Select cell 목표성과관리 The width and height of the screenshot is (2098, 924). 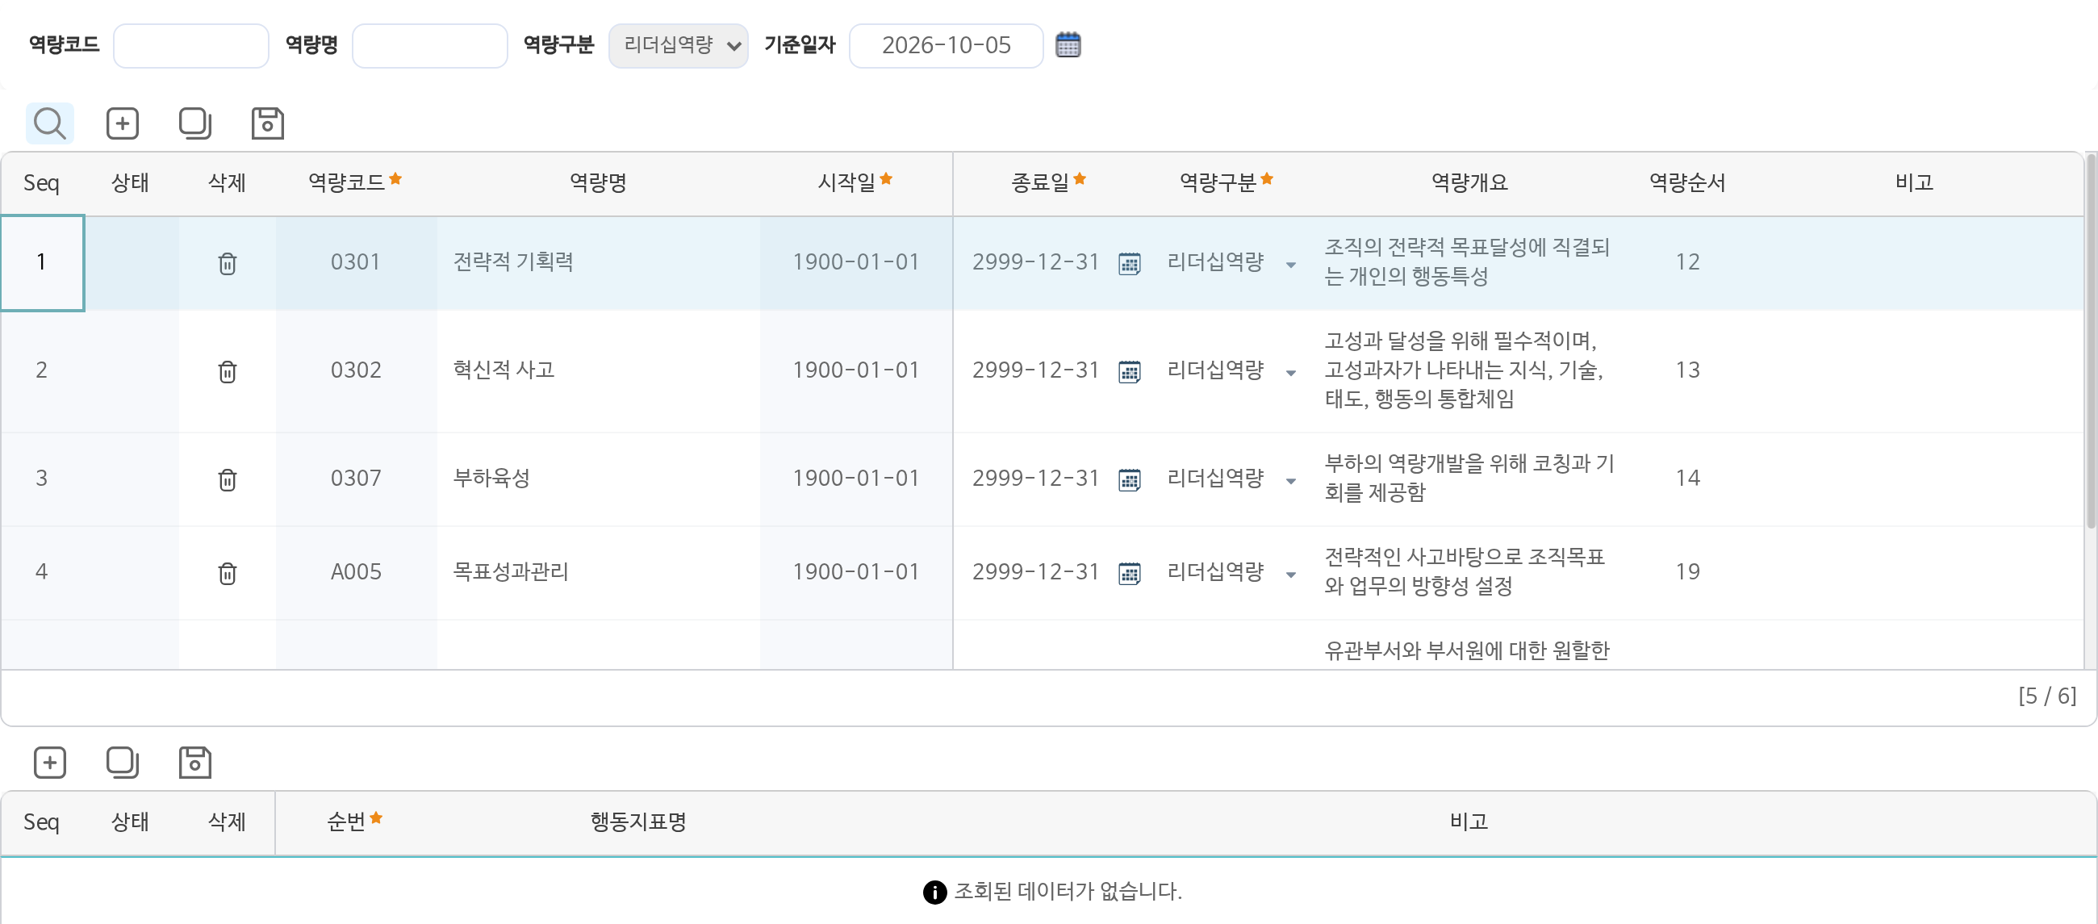599,572
